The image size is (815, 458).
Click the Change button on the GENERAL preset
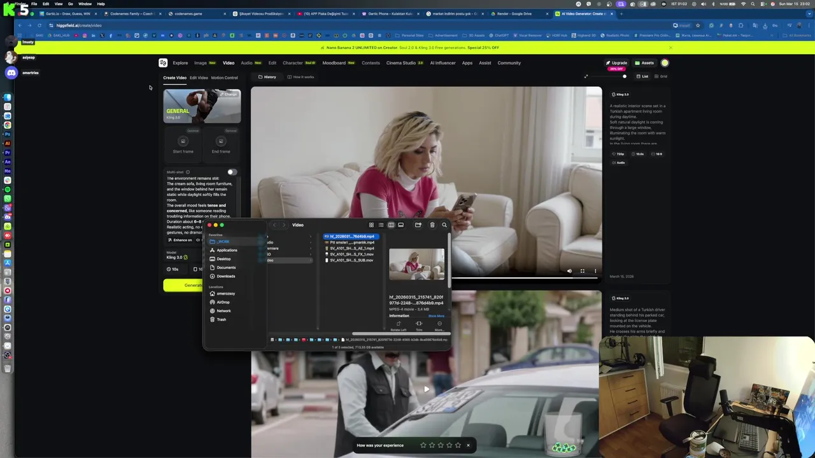[230, 94]
